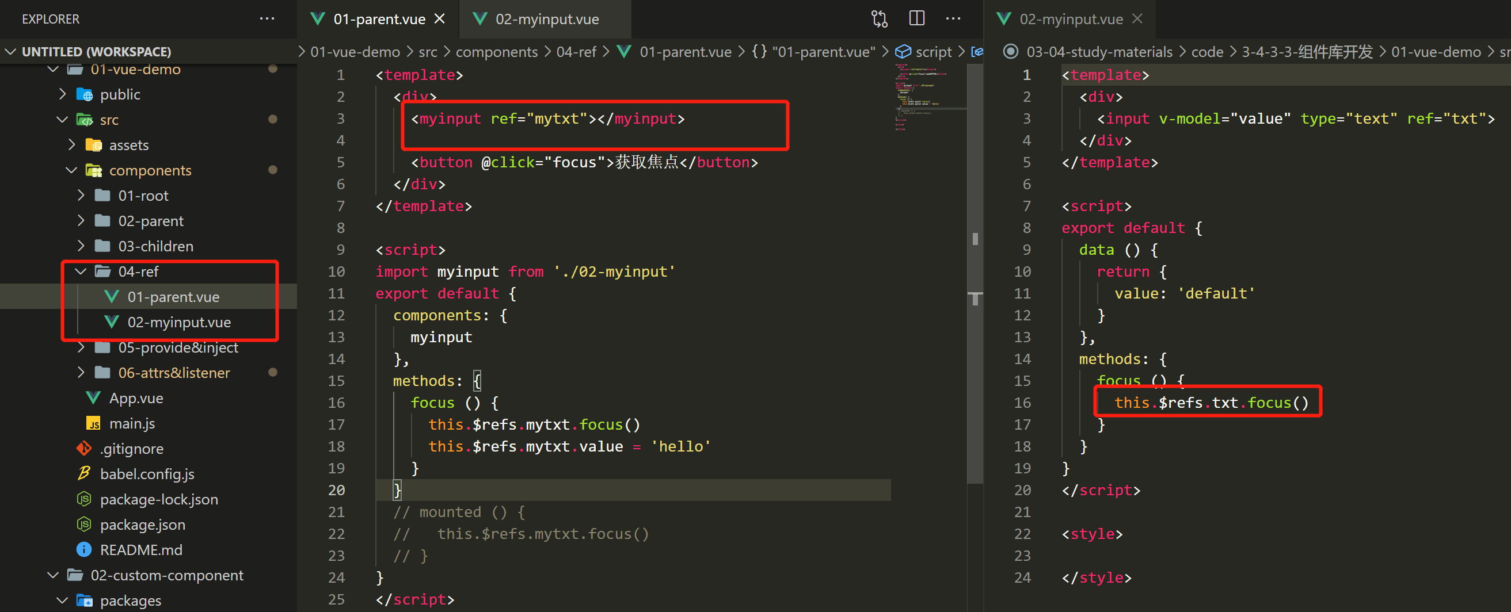Split the editor right with the split icon

[x=917, y=19]
